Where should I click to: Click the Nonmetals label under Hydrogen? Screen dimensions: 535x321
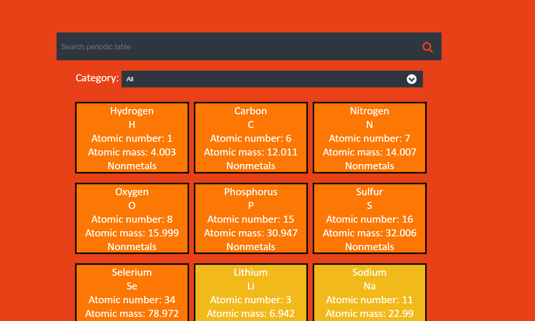click(132, 166)
